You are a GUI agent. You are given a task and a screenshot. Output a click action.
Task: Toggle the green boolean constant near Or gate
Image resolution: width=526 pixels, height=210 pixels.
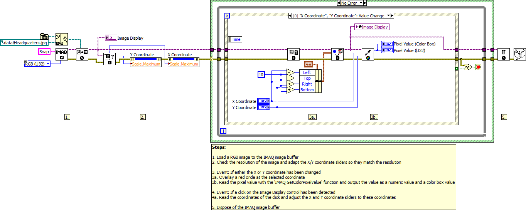point(457,69)
